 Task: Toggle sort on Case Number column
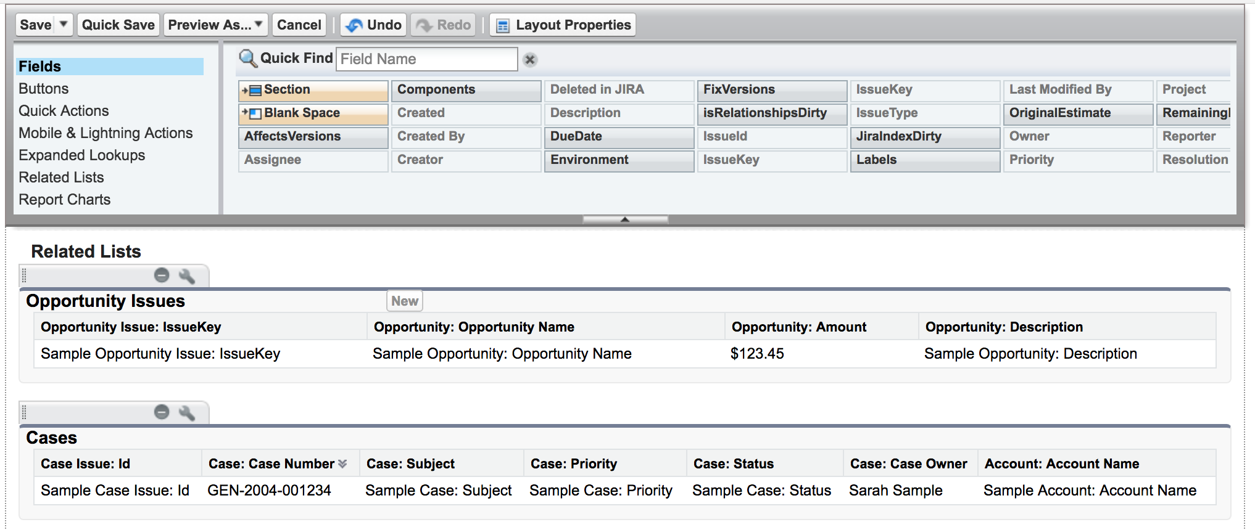coord(342,463)
